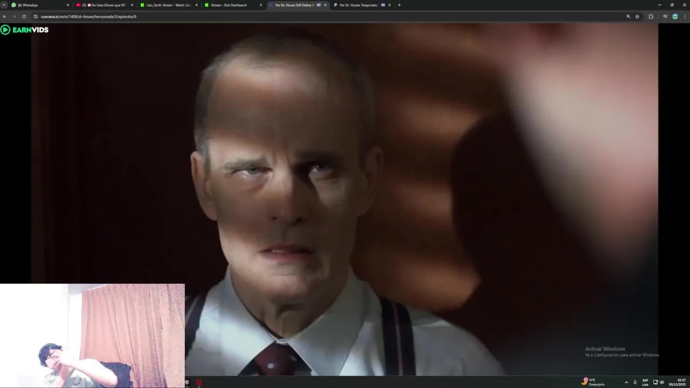690x388 pixels.
Task: Open the weather widget showing Despejado
Action: pyautogui.click(x=593, y=382)
